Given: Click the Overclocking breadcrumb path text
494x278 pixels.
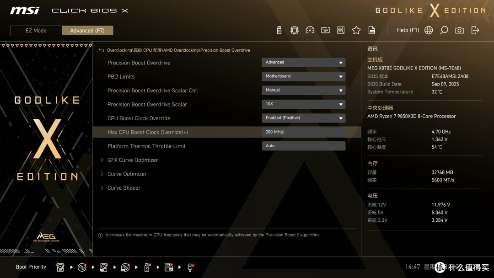Looking at the screenshot, I should [178, 50].
